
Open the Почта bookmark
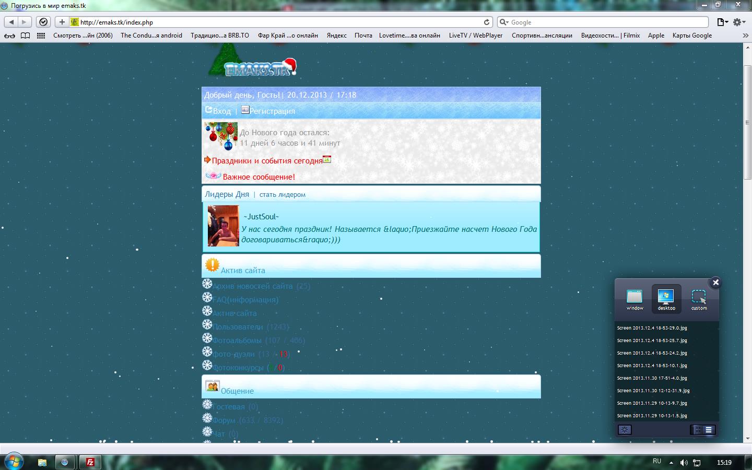[x=363, y=36]
